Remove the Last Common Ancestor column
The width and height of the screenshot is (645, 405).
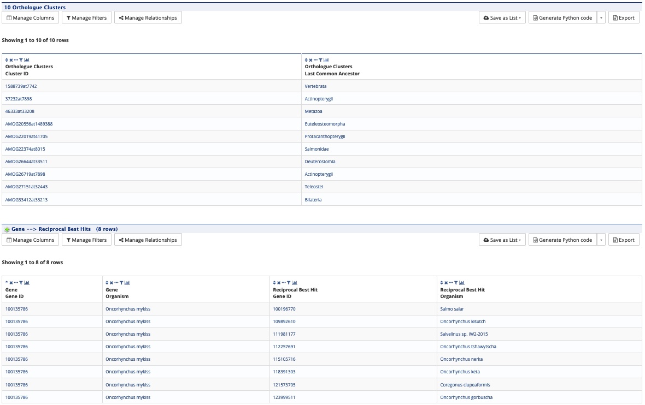[x=310, y=60]
